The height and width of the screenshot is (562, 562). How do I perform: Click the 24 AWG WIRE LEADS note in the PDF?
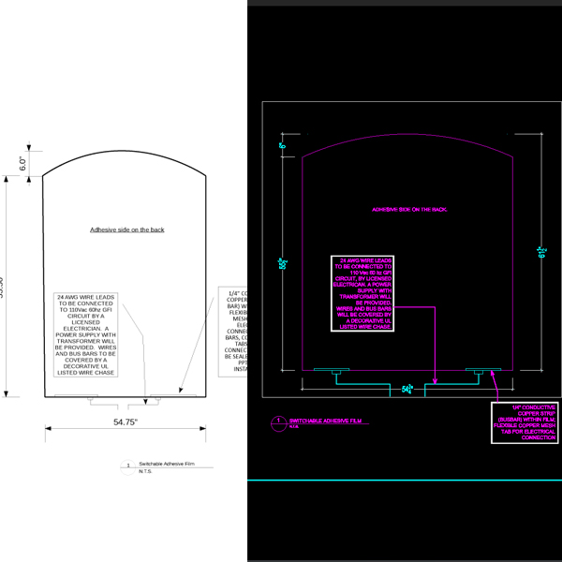[85, 334]
